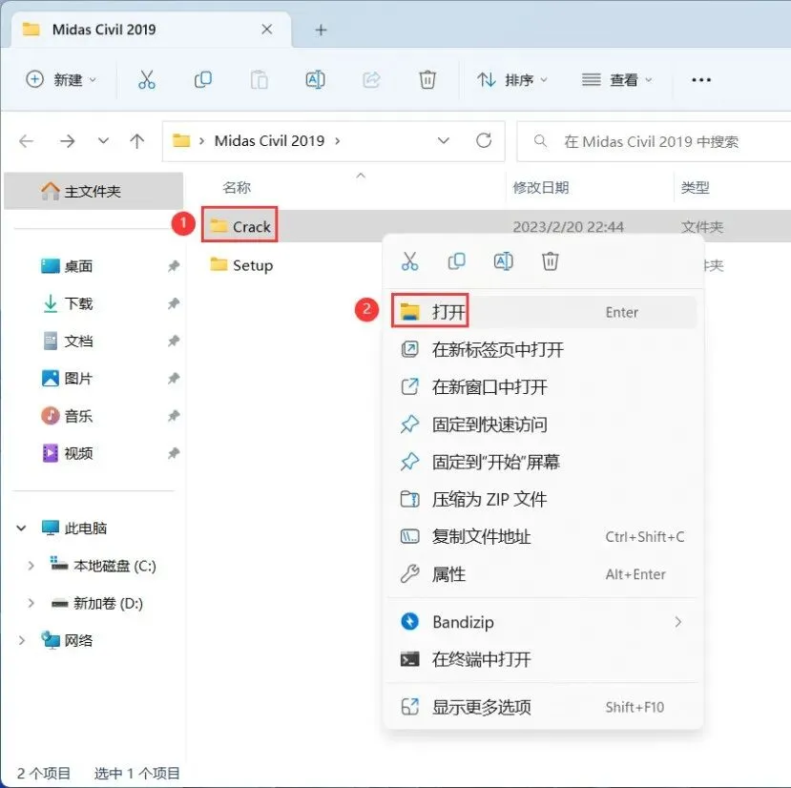
Task: Select 主文件夹 in the sidebar
Action: [x=94, y=191]
